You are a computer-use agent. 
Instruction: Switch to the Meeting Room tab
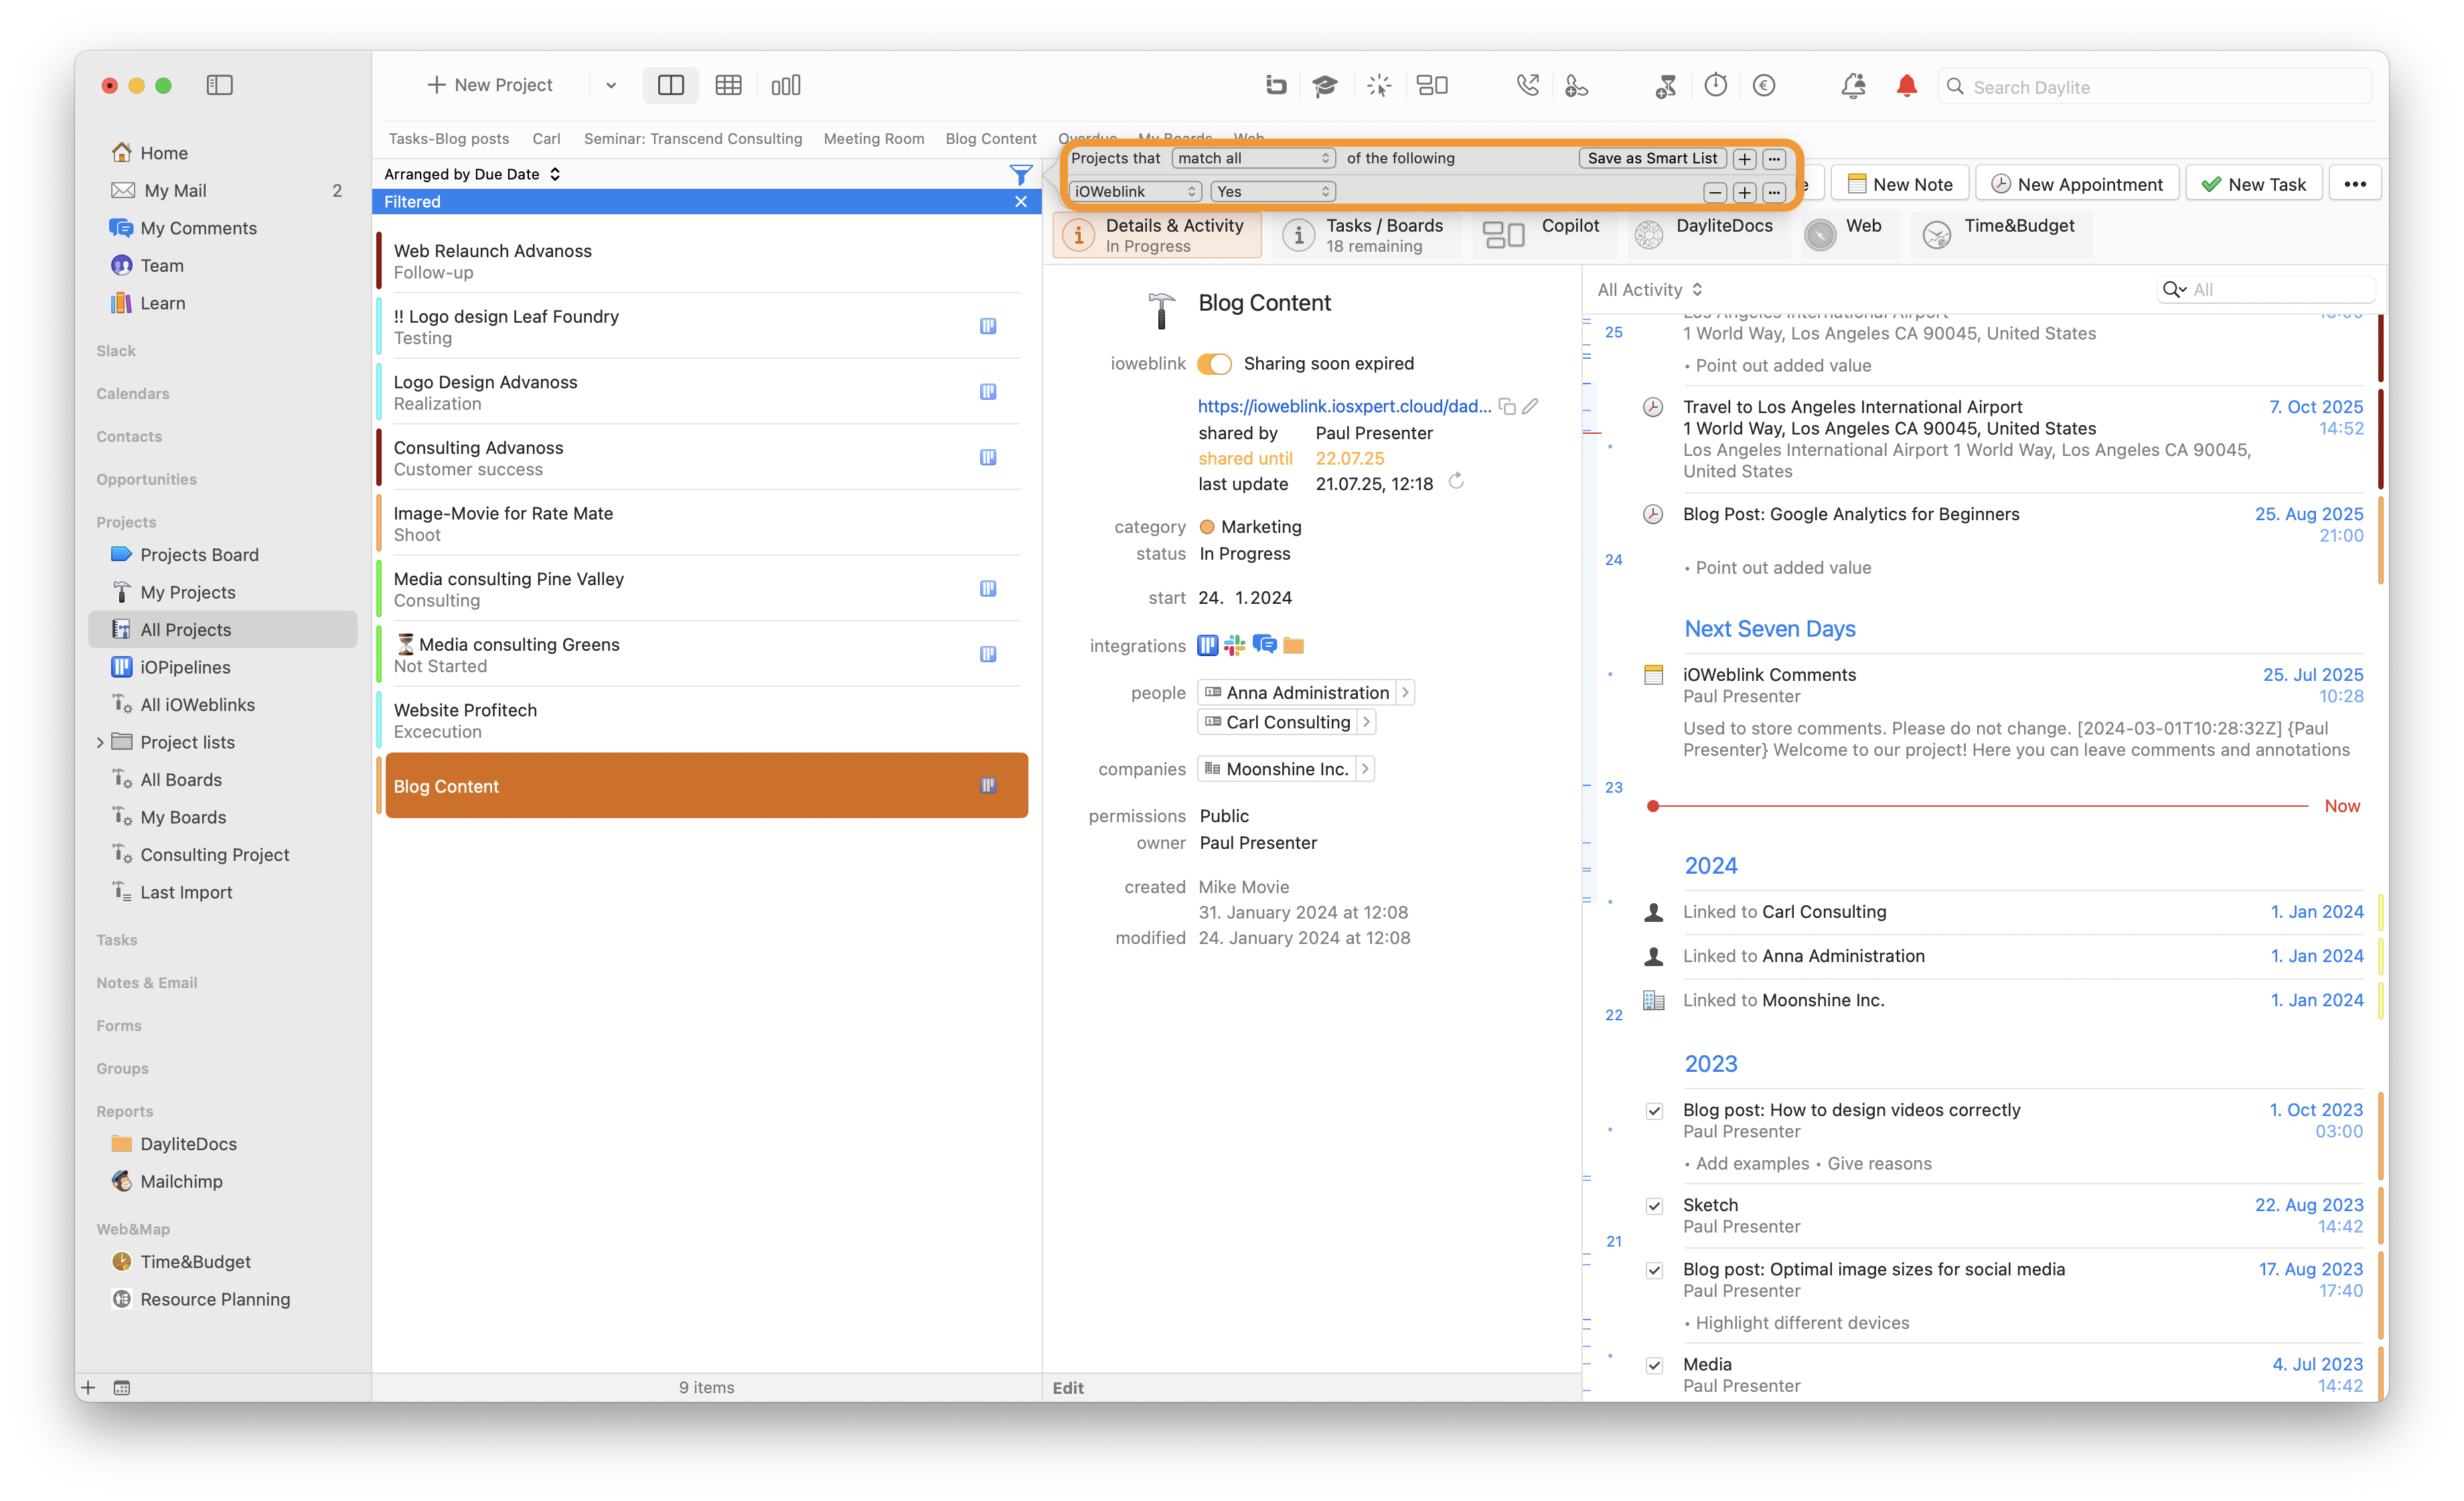click(873, 138)
